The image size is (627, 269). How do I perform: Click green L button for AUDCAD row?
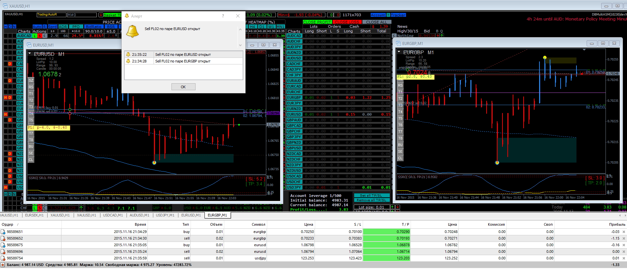point(35,36)
